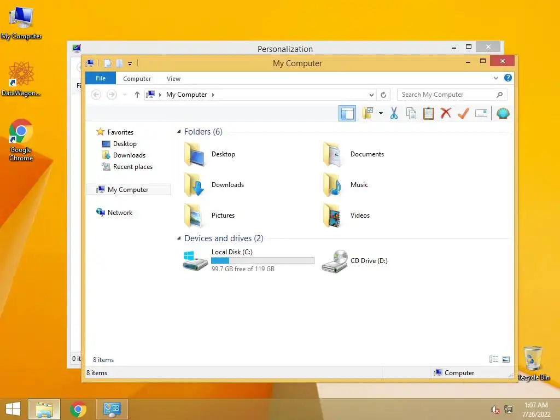This screenshot has width=560, height=420.
Task: Click the orange checkmark Properties icon
Action: pos(463,113)
